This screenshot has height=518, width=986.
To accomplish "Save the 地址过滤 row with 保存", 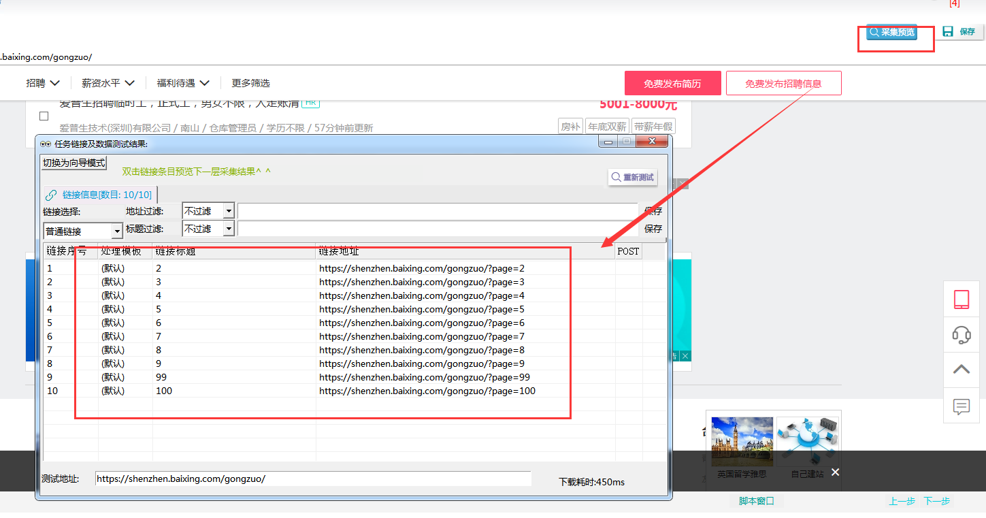I will (x=653, y=211).
